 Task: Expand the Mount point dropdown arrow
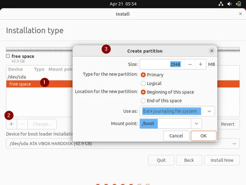click(196, 123)
